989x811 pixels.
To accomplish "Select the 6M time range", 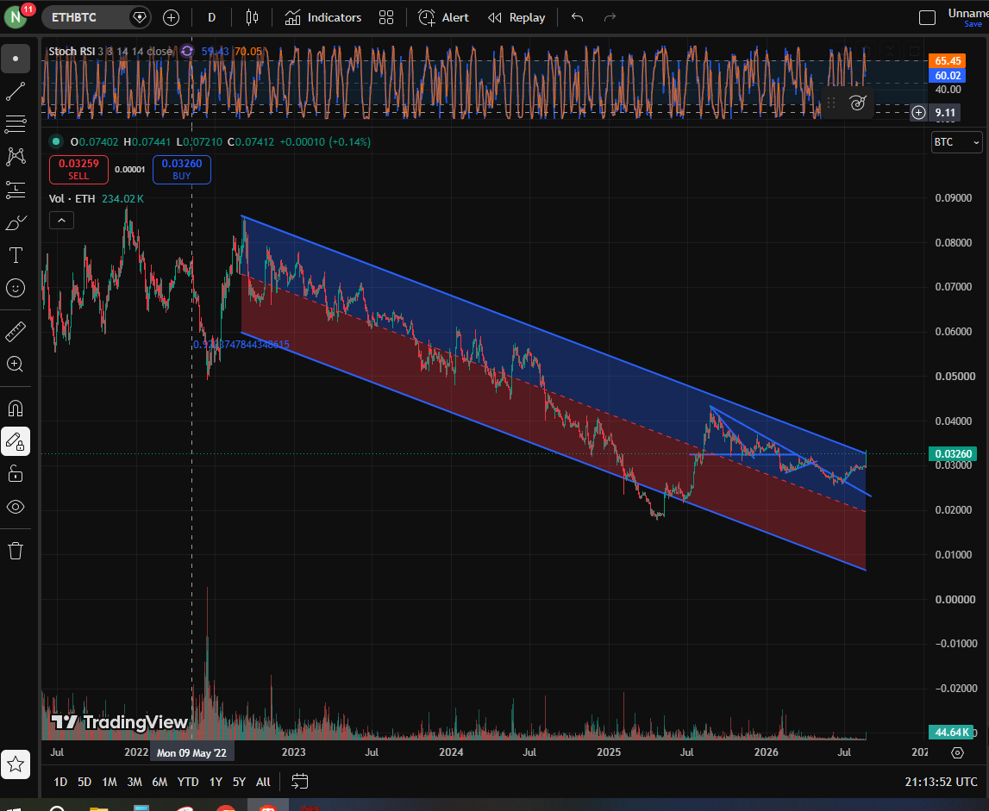I will [160, 782].
